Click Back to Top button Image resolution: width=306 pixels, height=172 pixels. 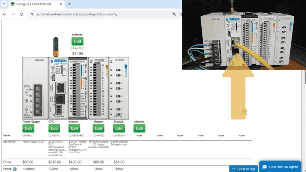(x=244, y=169)
